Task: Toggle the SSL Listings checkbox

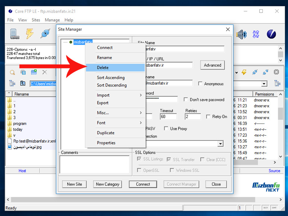Action: pos(139,159)
